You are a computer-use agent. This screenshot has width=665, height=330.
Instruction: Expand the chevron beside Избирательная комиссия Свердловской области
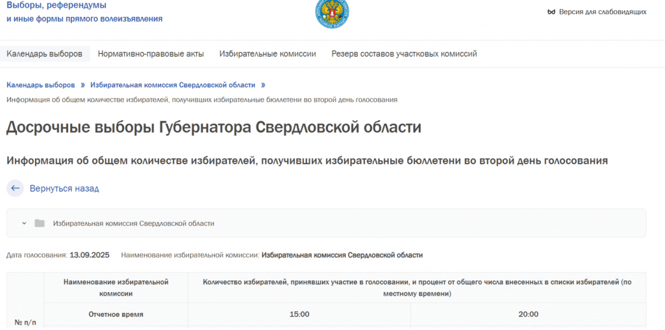coord(24,223)
